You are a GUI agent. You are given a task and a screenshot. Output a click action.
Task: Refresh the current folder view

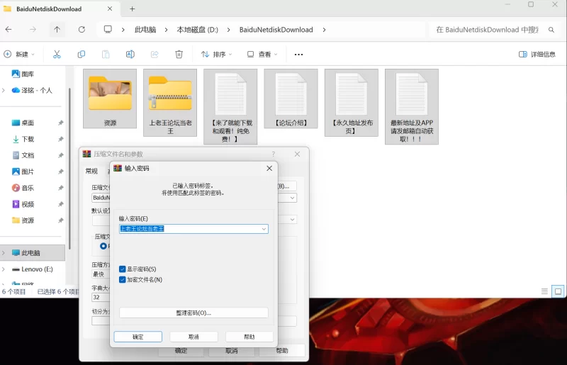[x=82, y=30]
